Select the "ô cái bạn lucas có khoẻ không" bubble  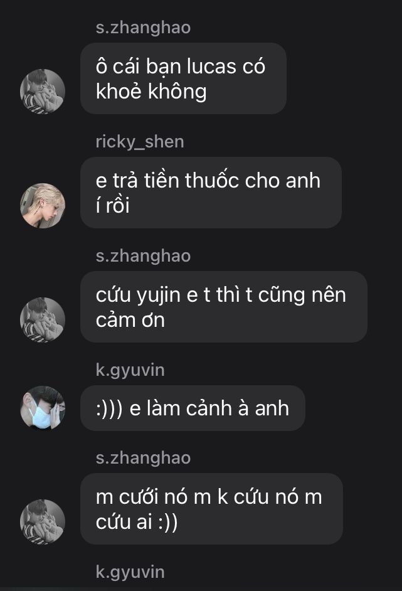click(184, 78)
